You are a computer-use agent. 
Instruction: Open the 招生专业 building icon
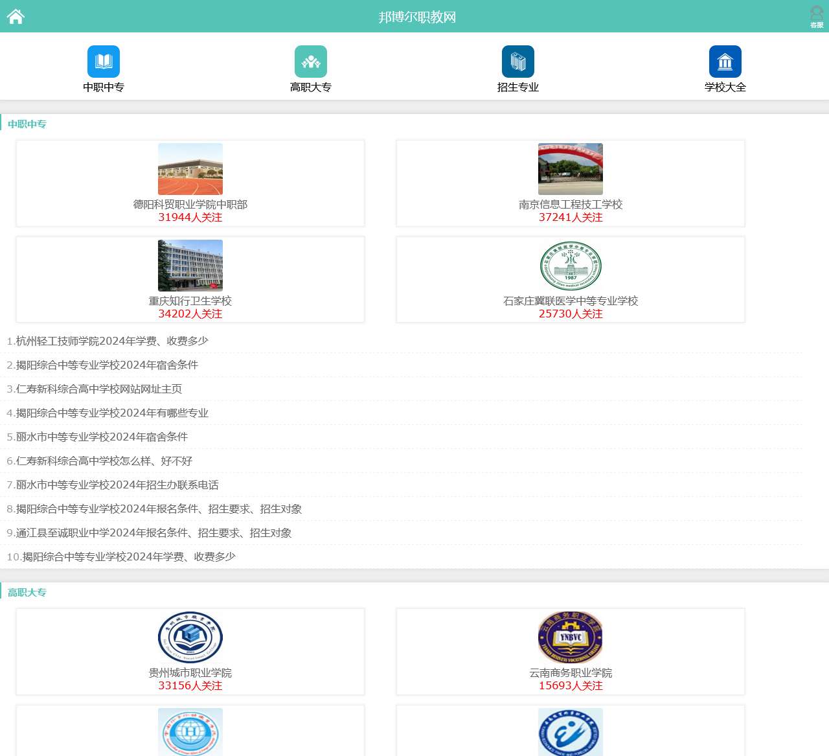click(517, 61)
